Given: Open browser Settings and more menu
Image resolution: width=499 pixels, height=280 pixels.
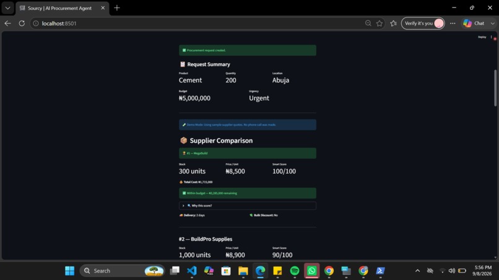Looking at the screenshot, I should click(453, 23).
